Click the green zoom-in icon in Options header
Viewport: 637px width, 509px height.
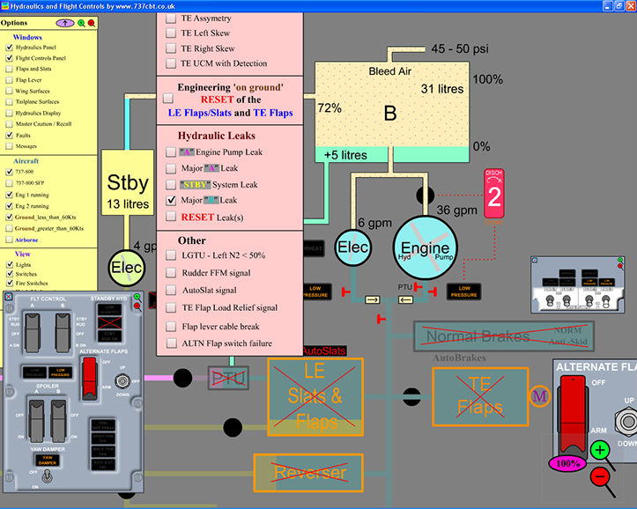81,23
